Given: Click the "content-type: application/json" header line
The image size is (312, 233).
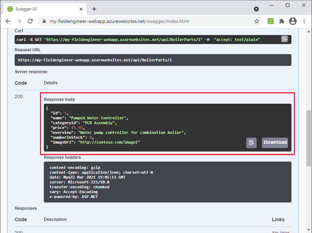Looking at the screenshot, I should pos(101,172).
